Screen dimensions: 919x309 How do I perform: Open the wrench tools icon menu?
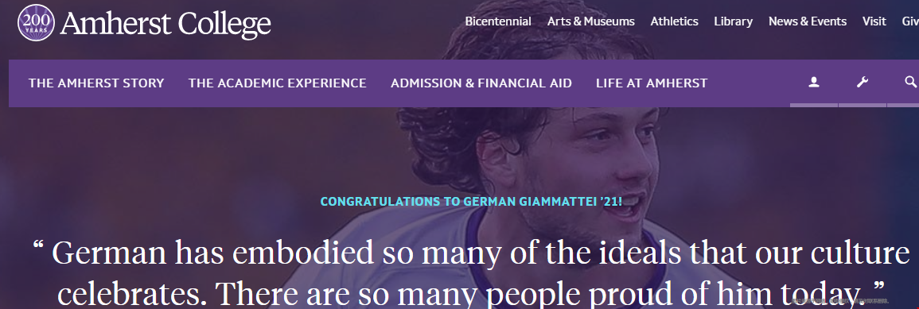(863, 83)
